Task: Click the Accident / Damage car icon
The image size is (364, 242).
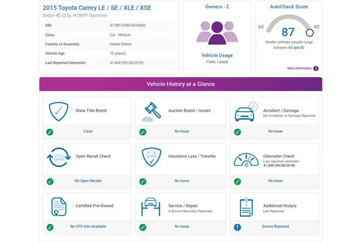Action: [x=246, y=112]
